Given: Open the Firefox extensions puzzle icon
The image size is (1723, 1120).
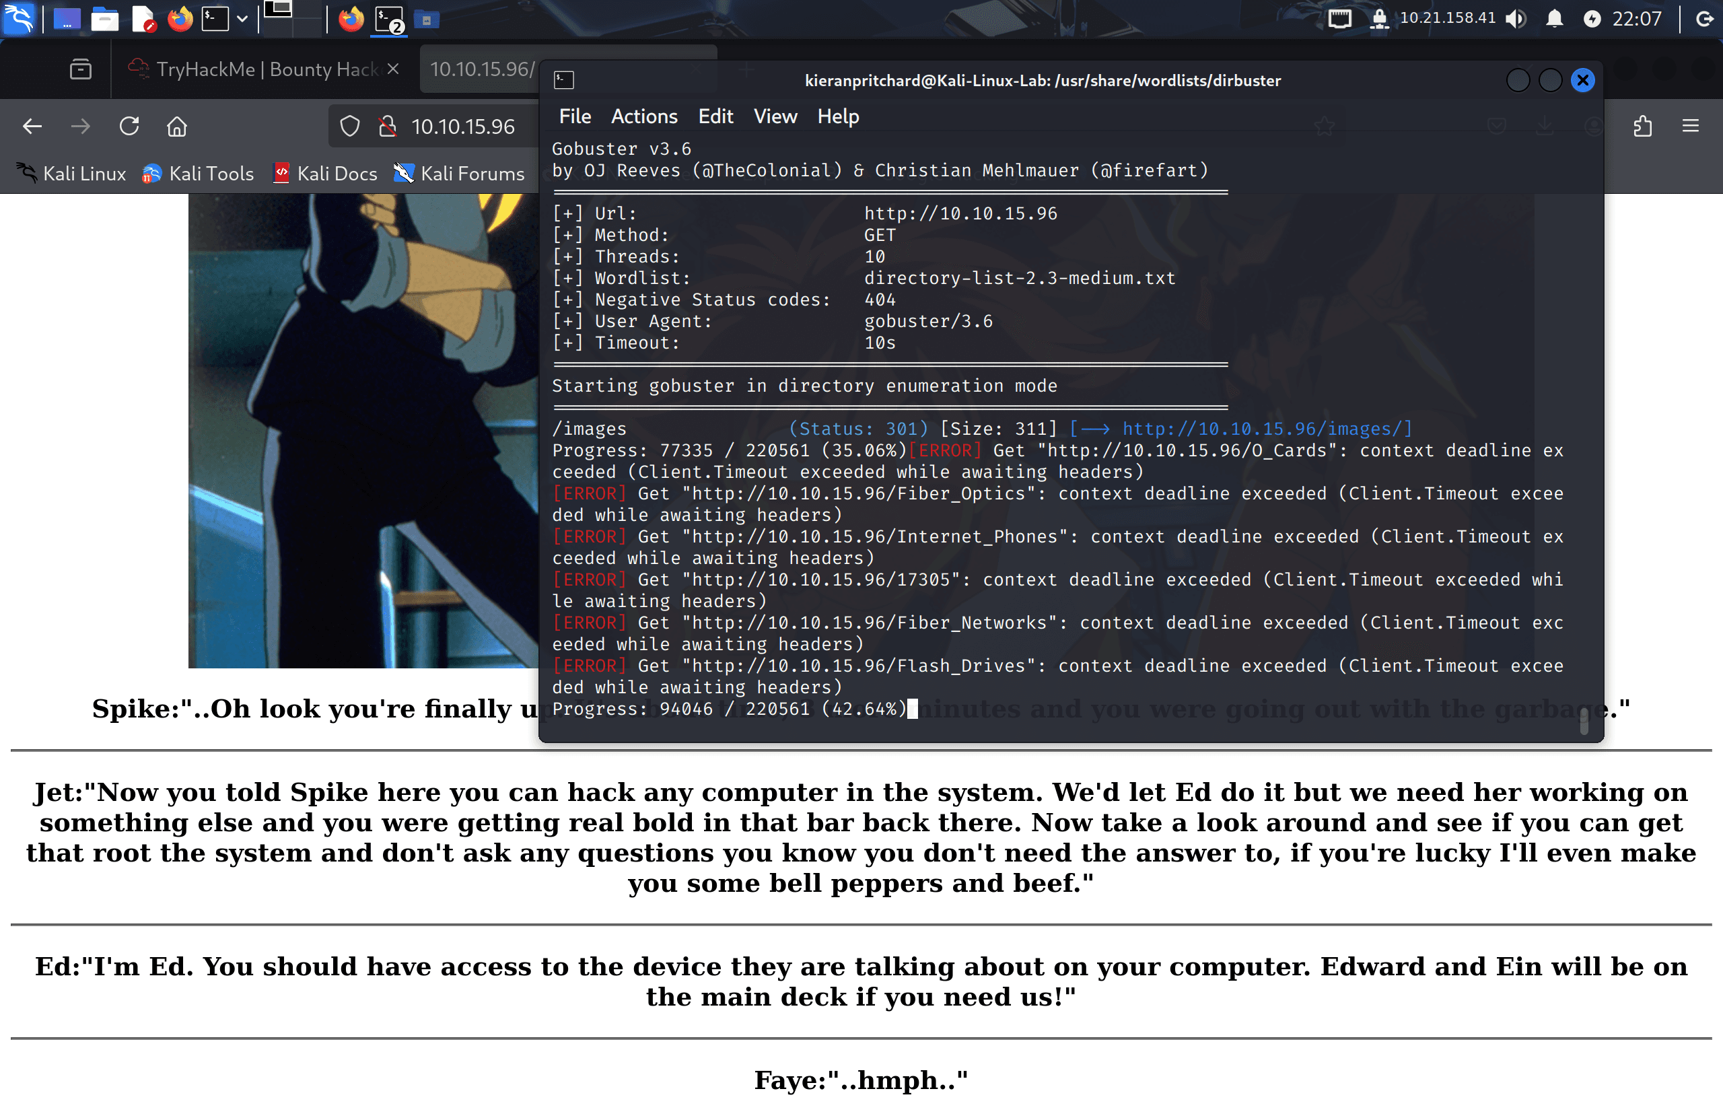Looking at the screenshot, I should (1643, 127).
